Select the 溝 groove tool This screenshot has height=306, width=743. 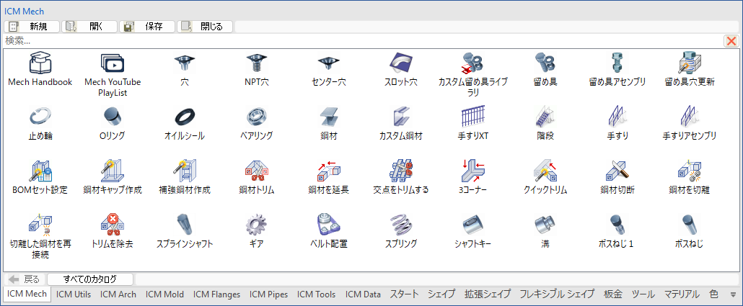click(x=545, y=225)
